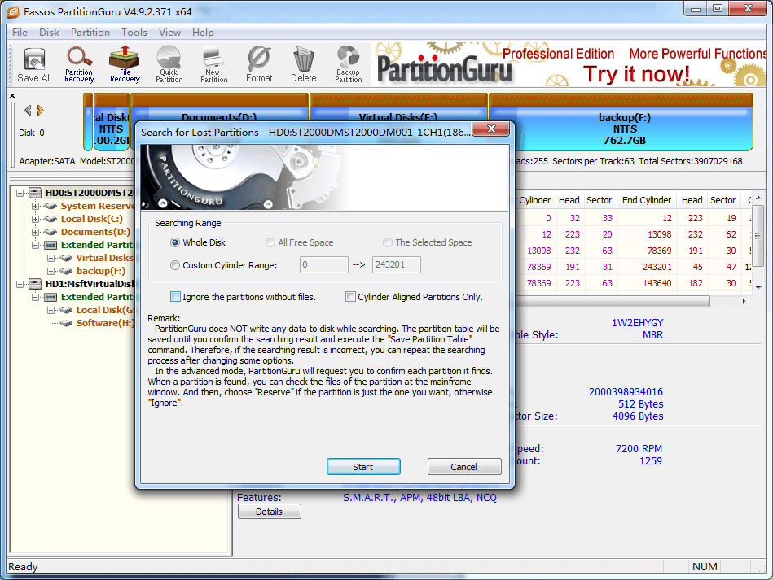Click the Cancel button
773x580 pixels.
point(464,466)
